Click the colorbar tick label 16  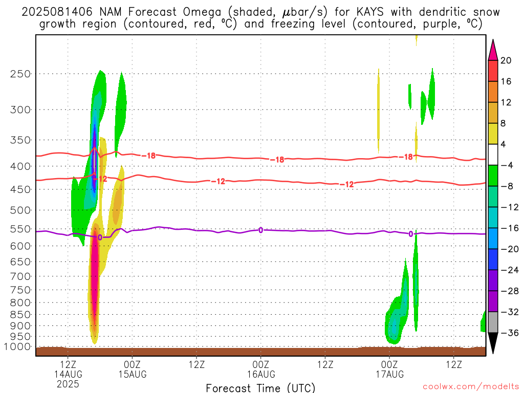click(x=506, y=81)
